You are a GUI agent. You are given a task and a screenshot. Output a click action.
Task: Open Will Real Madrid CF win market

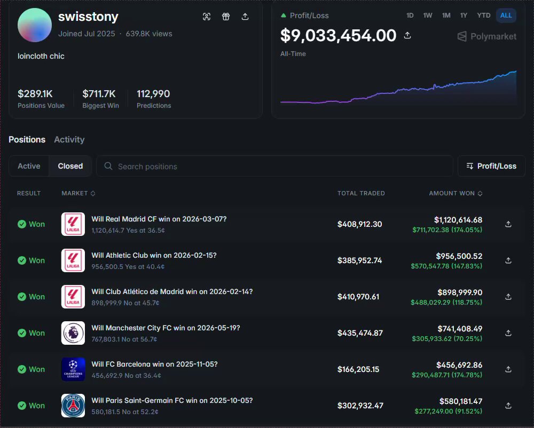159,219
